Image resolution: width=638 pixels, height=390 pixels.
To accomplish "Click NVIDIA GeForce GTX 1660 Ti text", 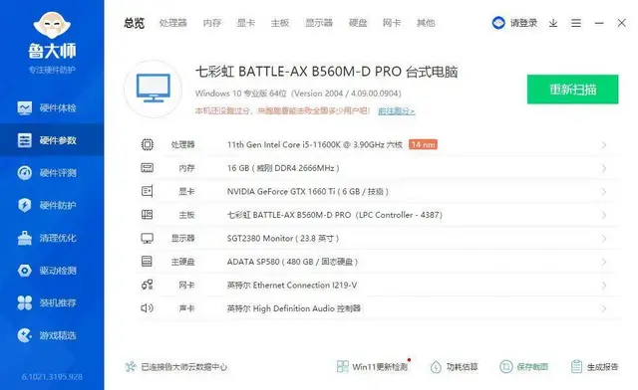I will coord(308,191).
